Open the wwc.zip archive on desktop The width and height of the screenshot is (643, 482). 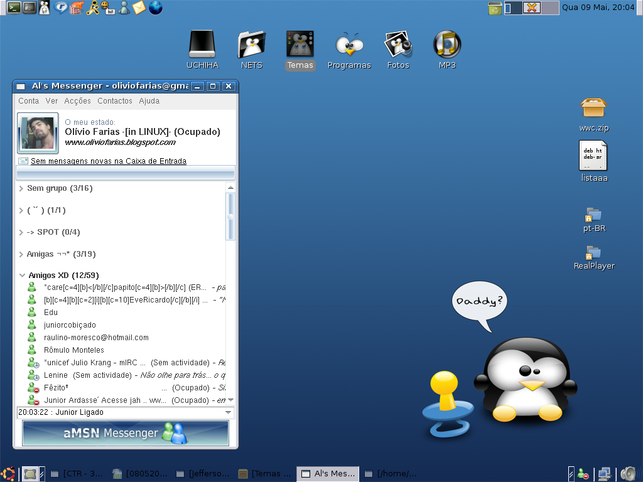[594, 115]
